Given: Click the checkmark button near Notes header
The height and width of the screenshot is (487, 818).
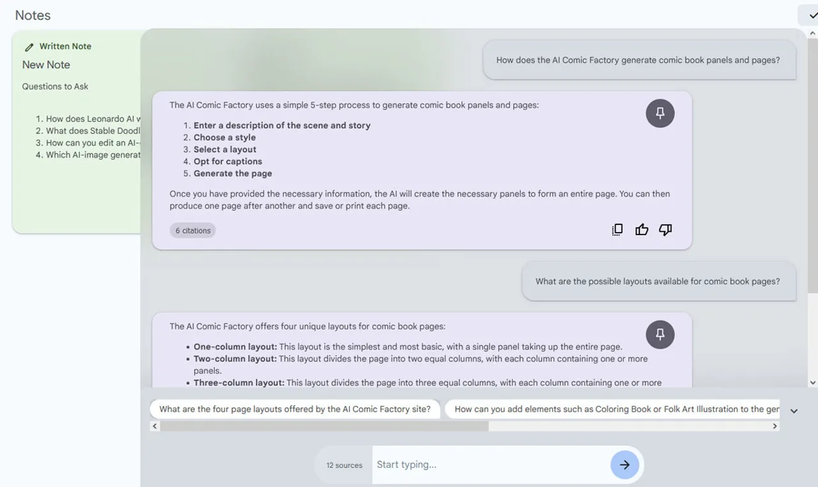Looking at the screenshot, I should tap(810, 15).
